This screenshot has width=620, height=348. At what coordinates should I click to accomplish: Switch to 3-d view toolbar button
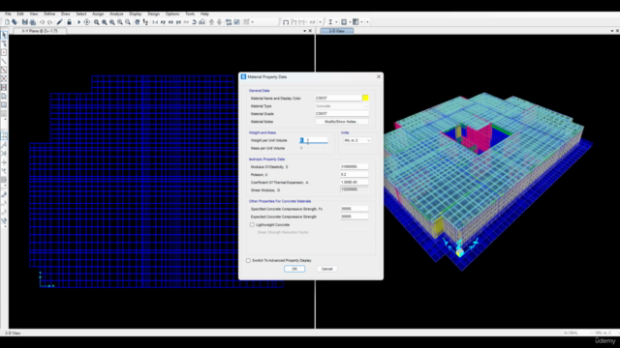pos(155,22)
